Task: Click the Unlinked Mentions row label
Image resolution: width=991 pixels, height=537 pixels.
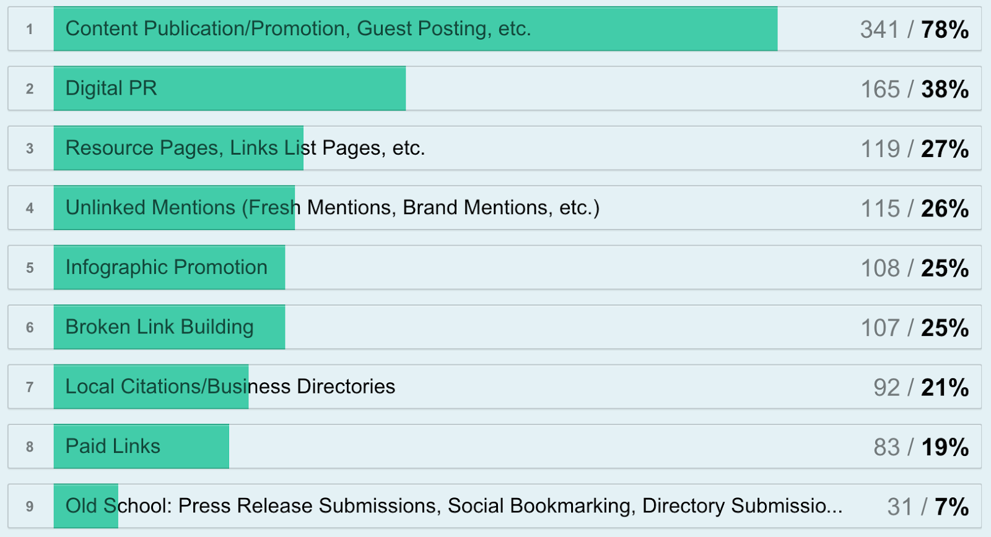Action: [333, 207]
